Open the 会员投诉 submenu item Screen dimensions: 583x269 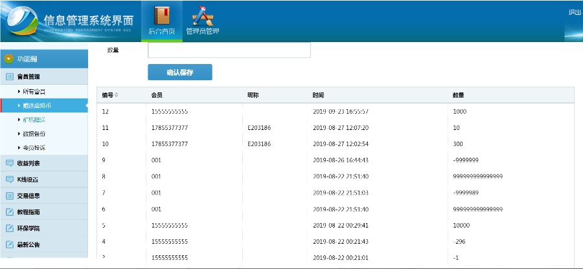38,148
